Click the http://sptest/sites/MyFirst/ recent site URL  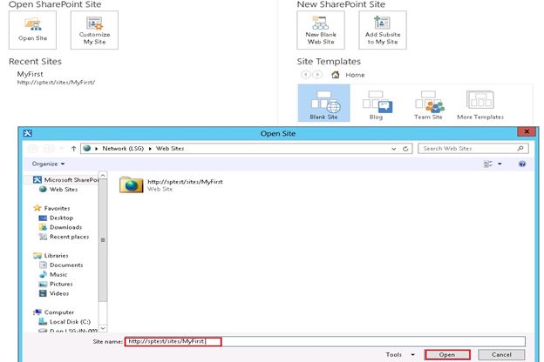[x=56, y=83]
